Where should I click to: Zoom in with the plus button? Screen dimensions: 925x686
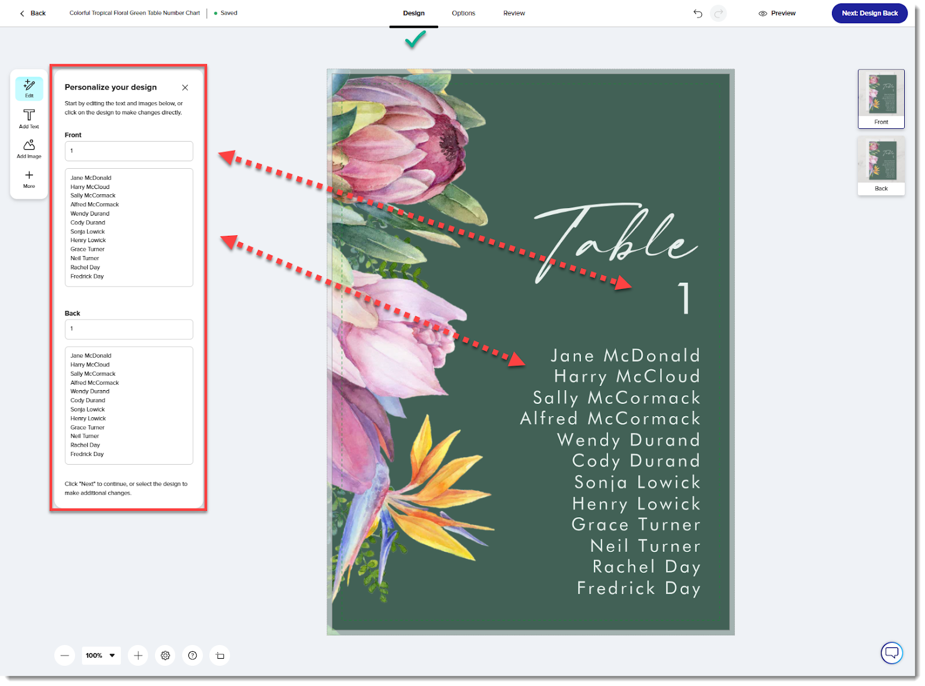(x=138, y=655)
